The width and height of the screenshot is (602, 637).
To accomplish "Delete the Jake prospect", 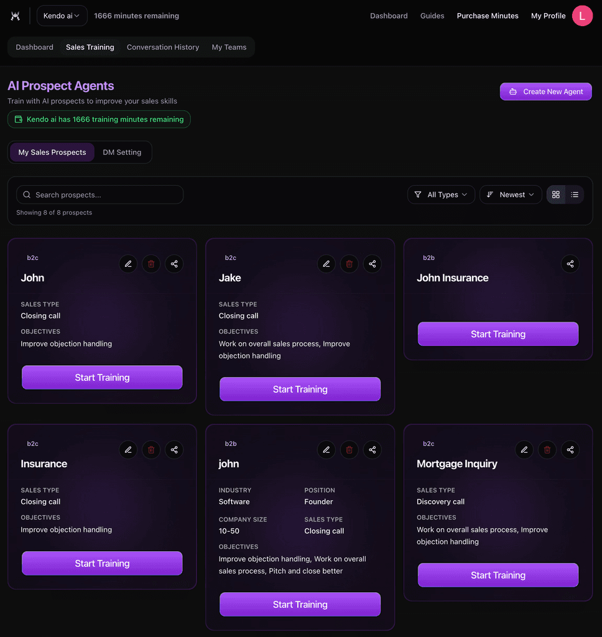I will (349, 264).
